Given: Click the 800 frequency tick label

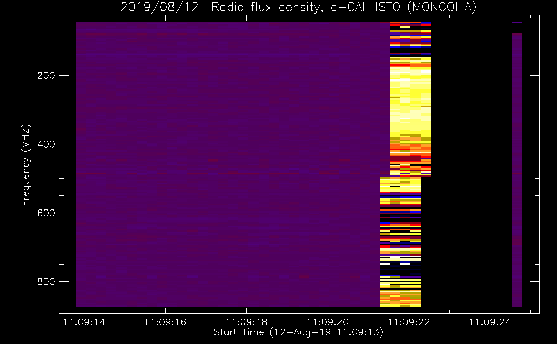Looking at the screenshot, I should pyautogui.click(x=46, y=282).
